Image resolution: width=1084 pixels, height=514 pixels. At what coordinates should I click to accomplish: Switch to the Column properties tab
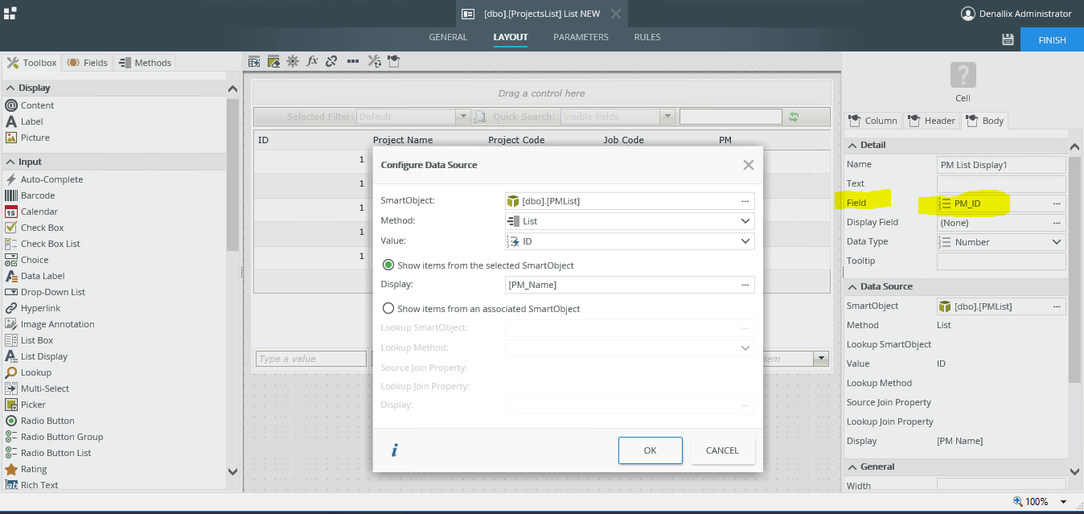(x=873, y=121)
